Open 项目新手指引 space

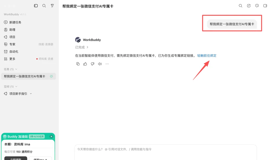point(18,94)
